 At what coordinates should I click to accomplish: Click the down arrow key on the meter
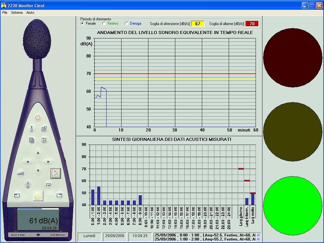(38, 171)
